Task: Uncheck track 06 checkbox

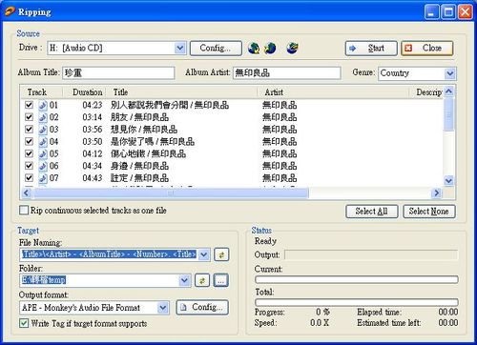Action: tap(29, 166)
